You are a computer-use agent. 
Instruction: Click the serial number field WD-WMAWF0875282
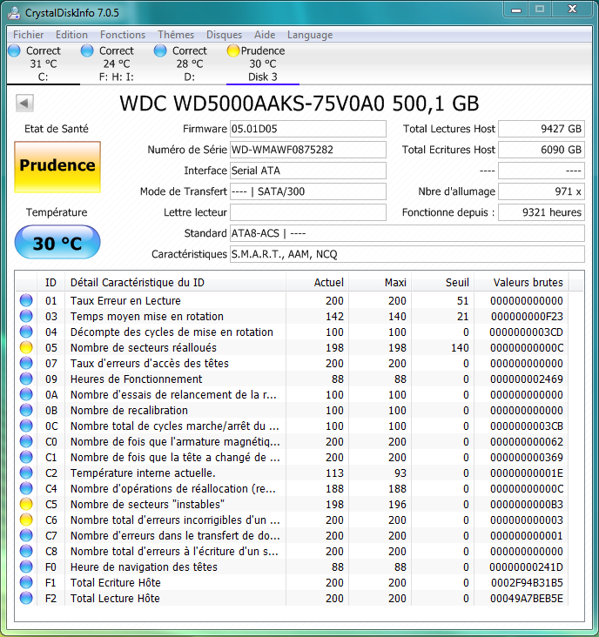pyautogui.click(x=308, y=150)
